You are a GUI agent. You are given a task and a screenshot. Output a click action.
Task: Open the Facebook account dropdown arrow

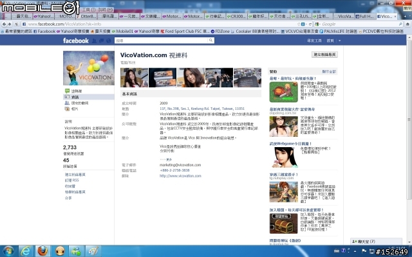(339, 40)
